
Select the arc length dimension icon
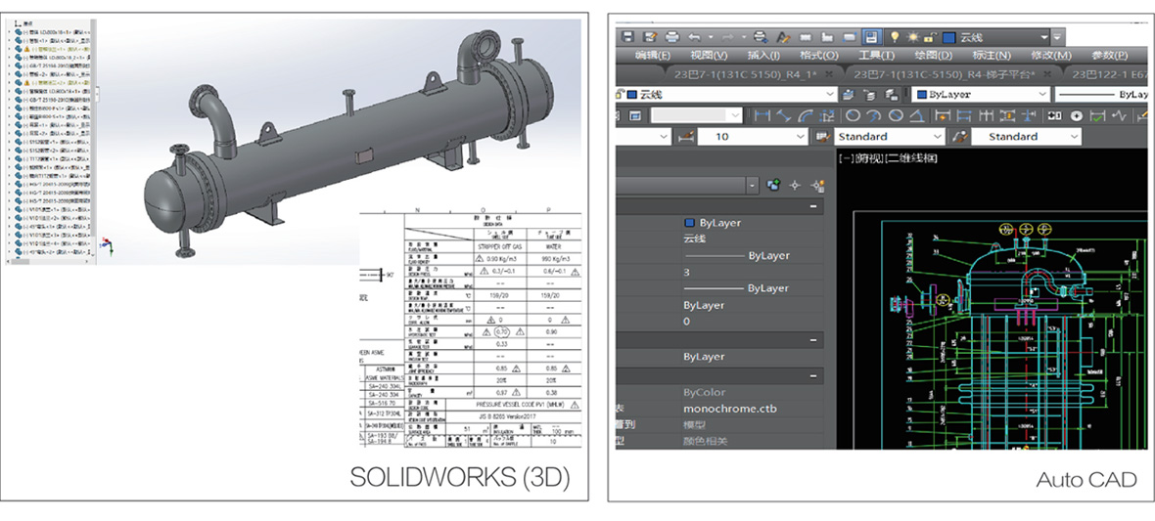806,115
